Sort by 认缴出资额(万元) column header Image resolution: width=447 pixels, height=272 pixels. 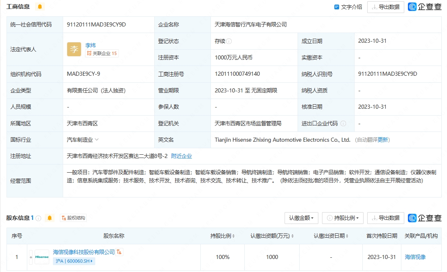(x=272, y=236)
